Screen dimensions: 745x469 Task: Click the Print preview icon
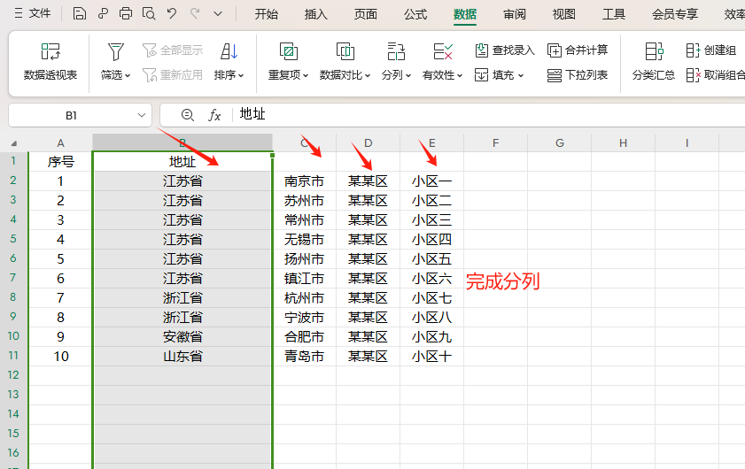click(149, 13)
